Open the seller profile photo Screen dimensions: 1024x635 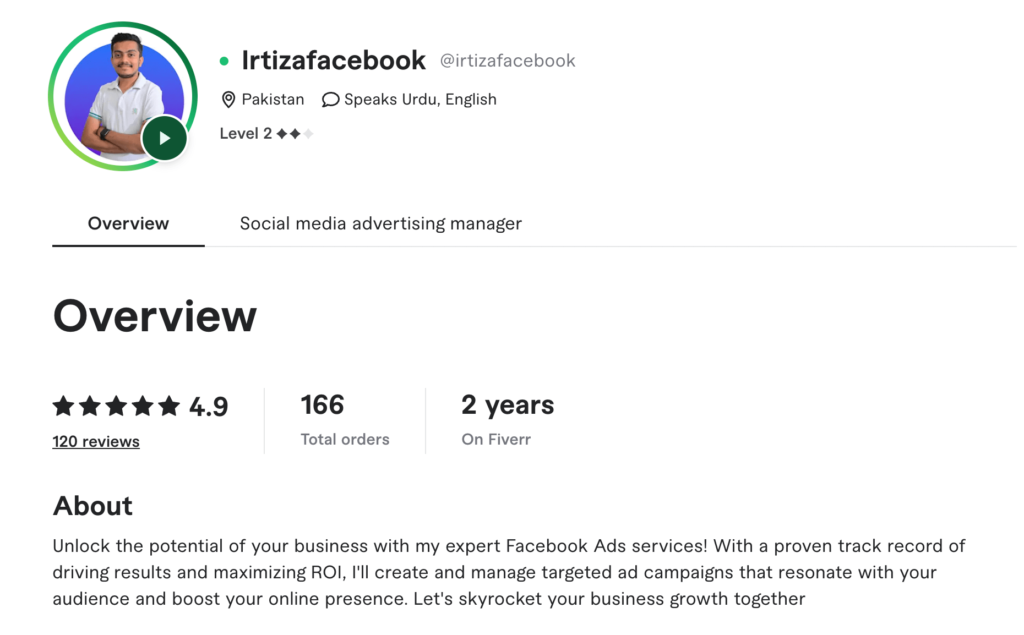(123, 96)
